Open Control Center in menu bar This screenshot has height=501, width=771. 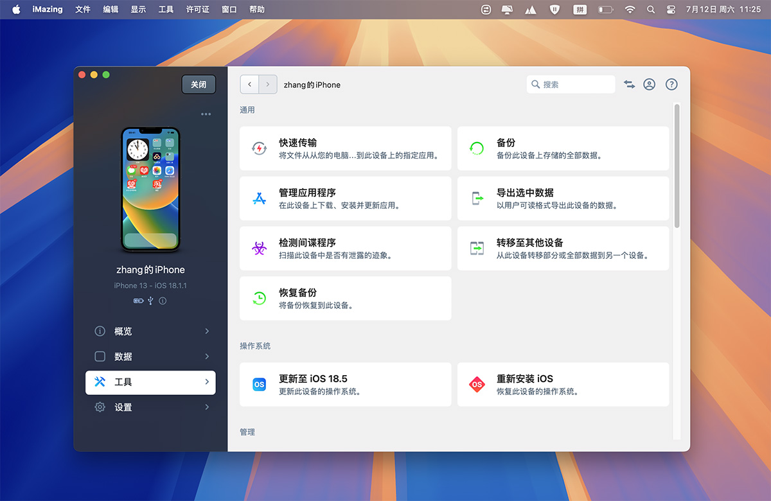click(671, 10)
